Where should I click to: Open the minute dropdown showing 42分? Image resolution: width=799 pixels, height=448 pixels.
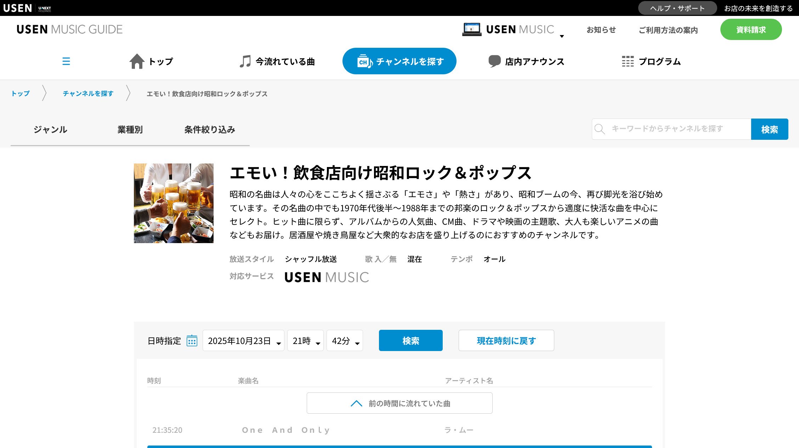(345, 341)
